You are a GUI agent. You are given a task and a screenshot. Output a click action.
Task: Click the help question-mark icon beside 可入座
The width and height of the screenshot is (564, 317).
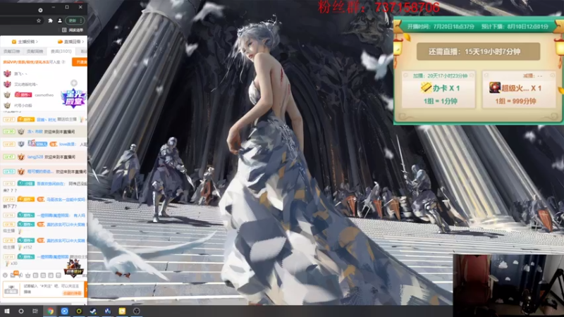pyautogui.click(x=63, y=62)
